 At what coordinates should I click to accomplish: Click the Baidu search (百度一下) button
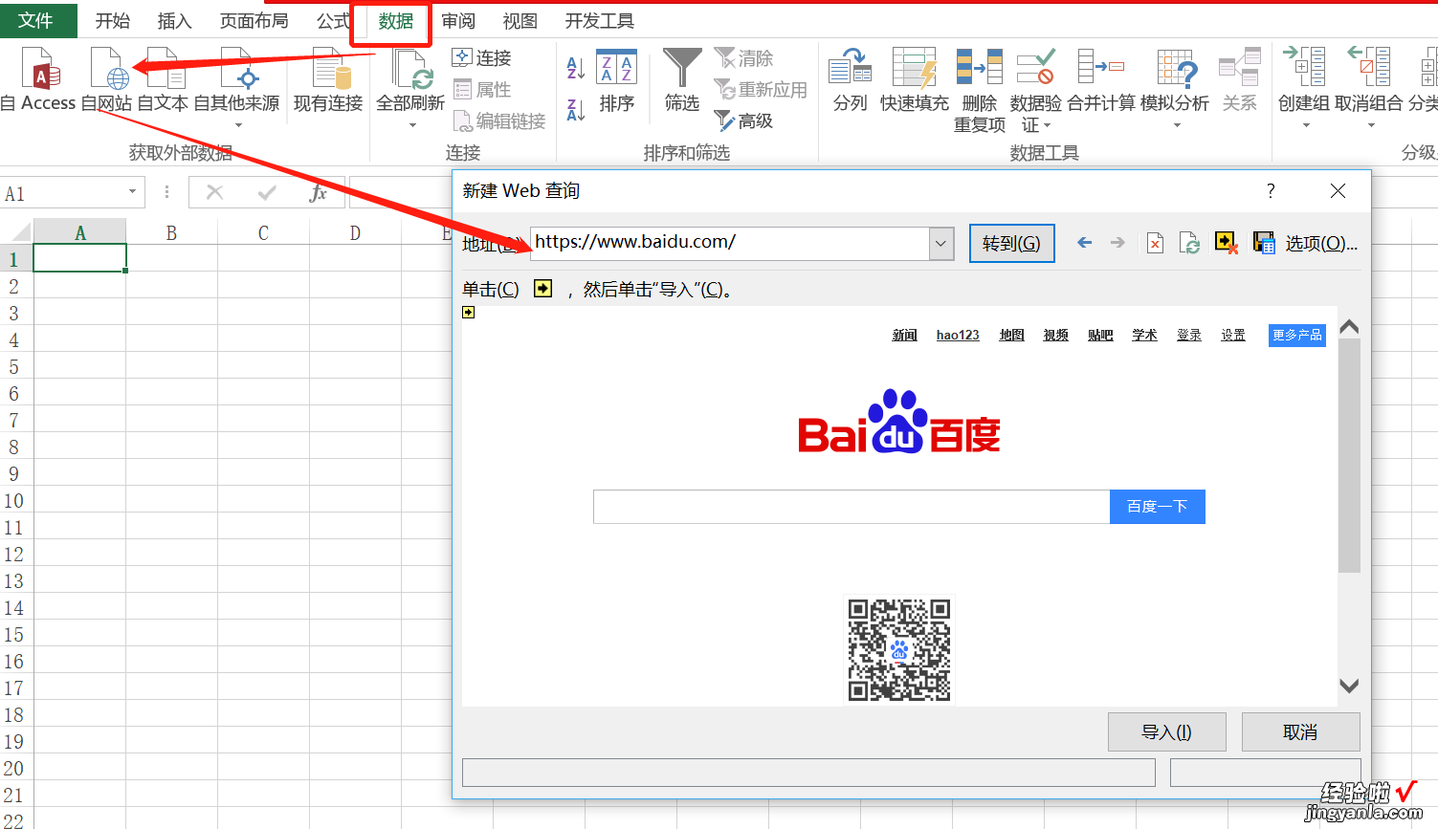(x=1157, y=507)
